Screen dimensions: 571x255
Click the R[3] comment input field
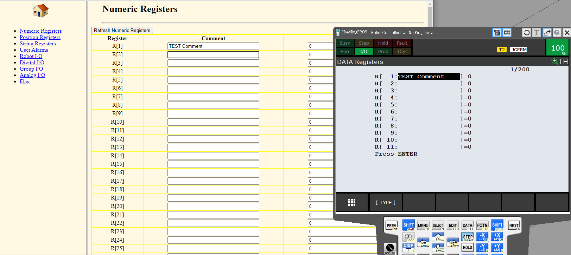point(213,63)
